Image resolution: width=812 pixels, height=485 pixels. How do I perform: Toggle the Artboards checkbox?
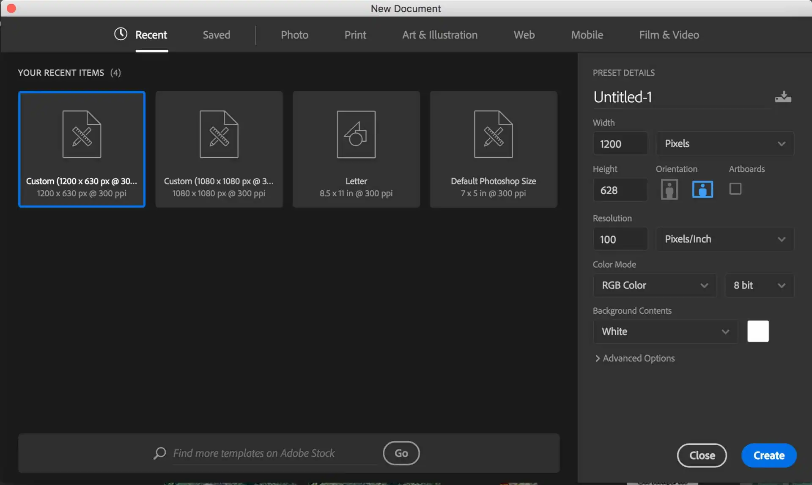(735, 189)
